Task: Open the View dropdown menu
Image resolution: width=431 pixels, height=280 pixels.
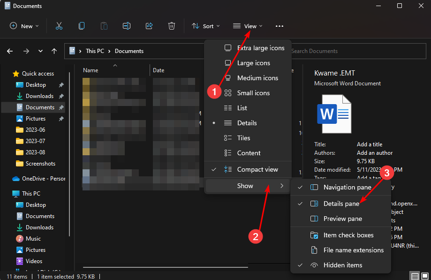Action: 248,26
